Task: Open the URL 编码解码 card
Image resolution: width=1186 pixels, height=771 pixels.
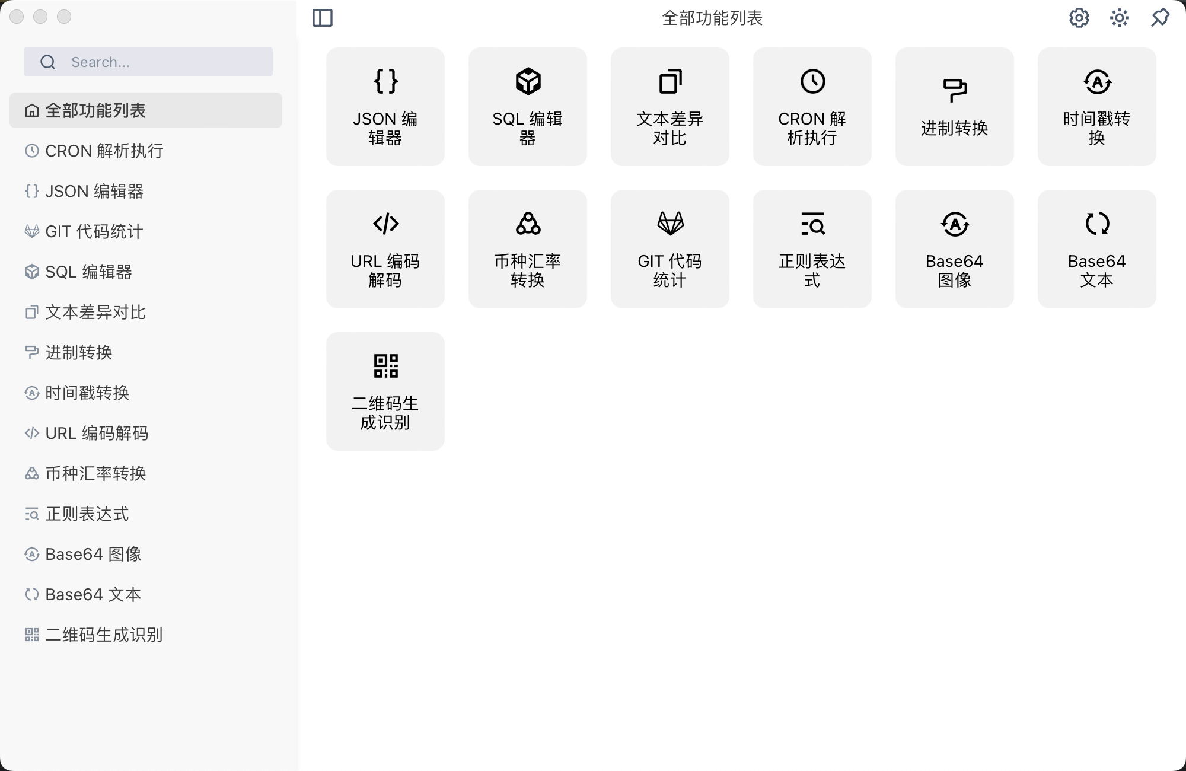Action: point(385,249)
